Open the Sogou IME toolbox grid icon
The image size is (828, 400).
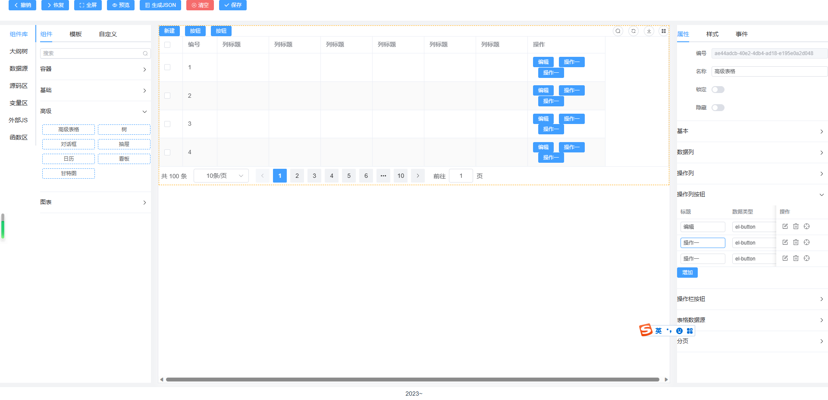pyautogui.click(x=690, y=331)
